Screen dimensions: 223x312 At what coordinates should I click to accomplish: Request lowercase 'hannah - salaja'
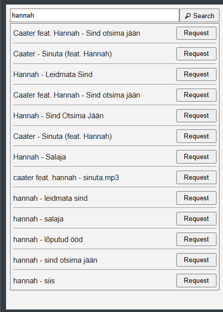[x=196, y=219]
